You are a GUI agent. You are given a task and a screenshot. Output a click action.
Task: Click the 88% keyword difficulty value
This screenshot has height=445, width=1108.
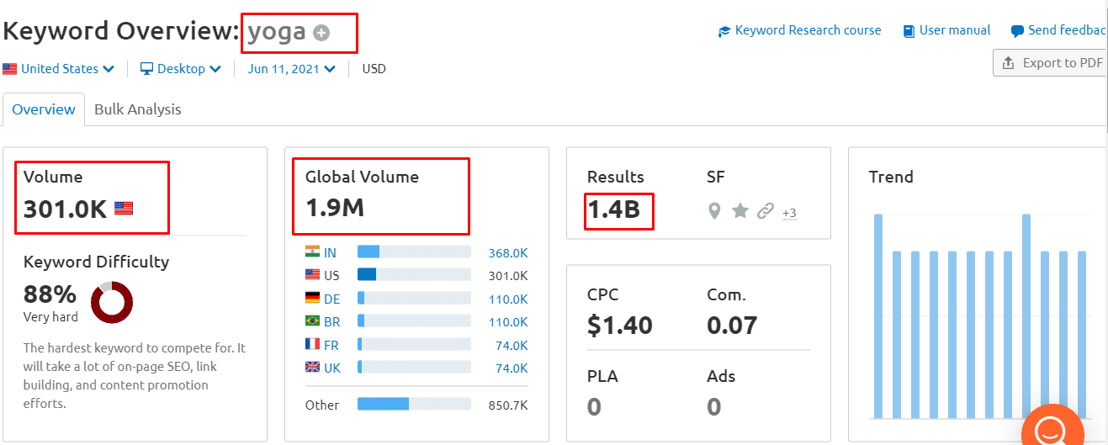coord(50,294)
